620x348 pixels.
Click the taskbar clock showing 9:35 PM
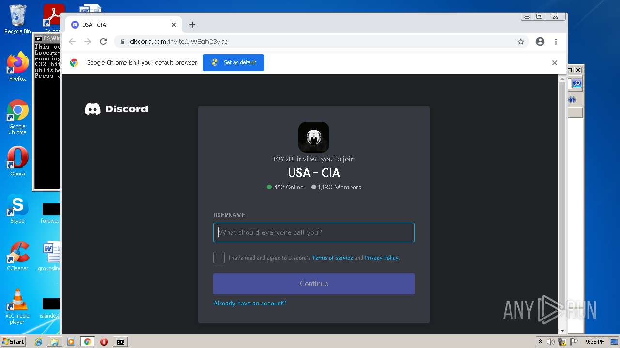point(595,342)
